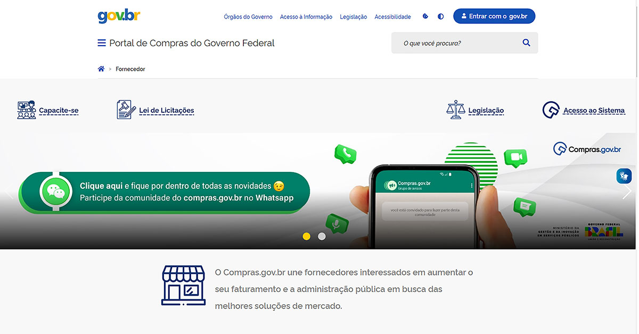Click the green message bubble icon
The image size is (639, 334).
(x=525, y=206)
